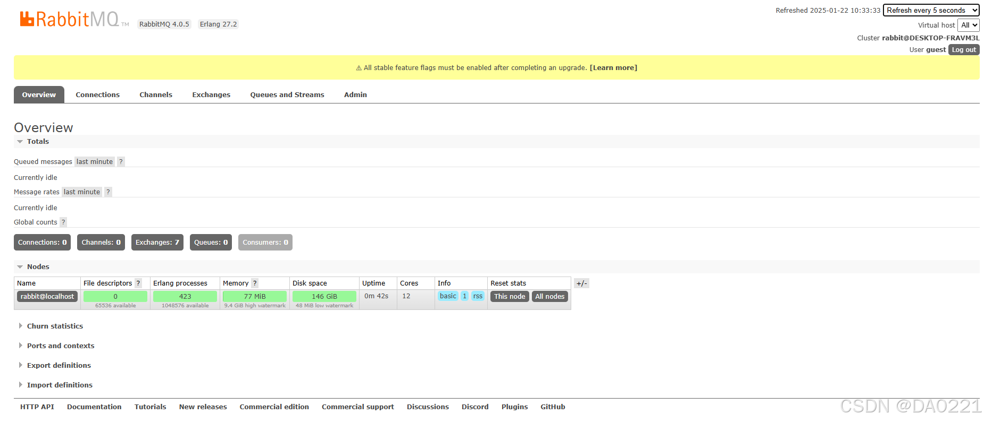Reset stats for All nodes

[550, 297]
